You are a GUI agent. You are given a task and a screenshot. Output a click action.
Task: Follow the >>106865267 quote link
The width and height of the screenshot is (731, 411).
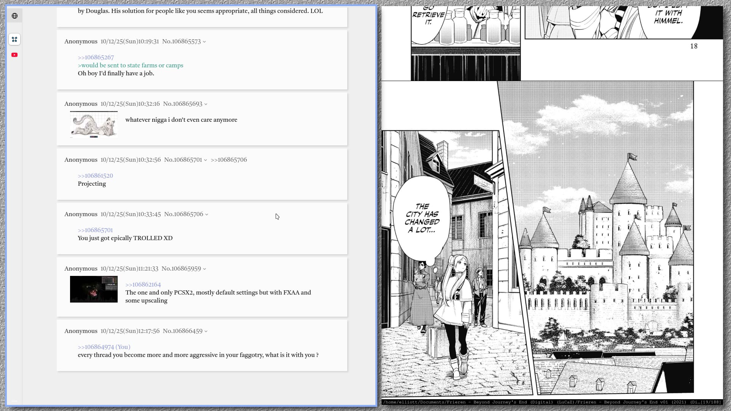click(x=96, y=57)
